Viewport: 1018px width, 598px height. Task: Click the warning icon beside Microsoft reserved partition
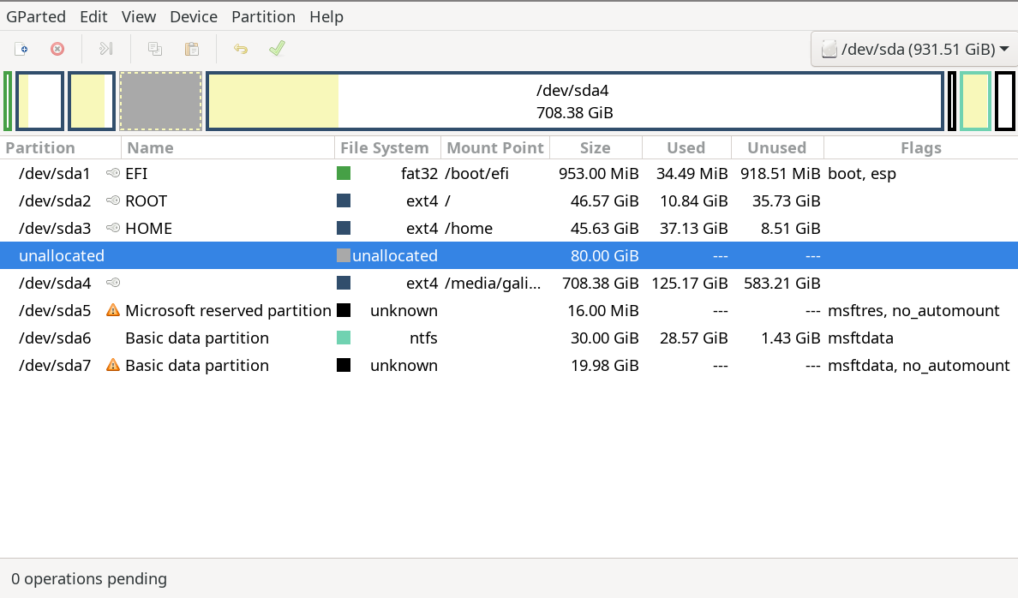pos(112,310)
